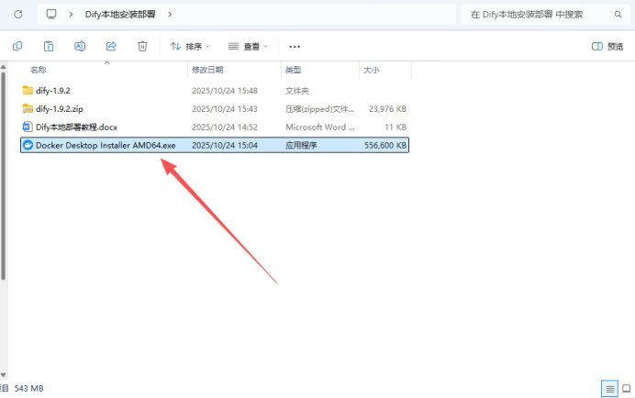Click the magnifier search icon
The height and width of the screenshot is (398, 635).
point(618,15)
